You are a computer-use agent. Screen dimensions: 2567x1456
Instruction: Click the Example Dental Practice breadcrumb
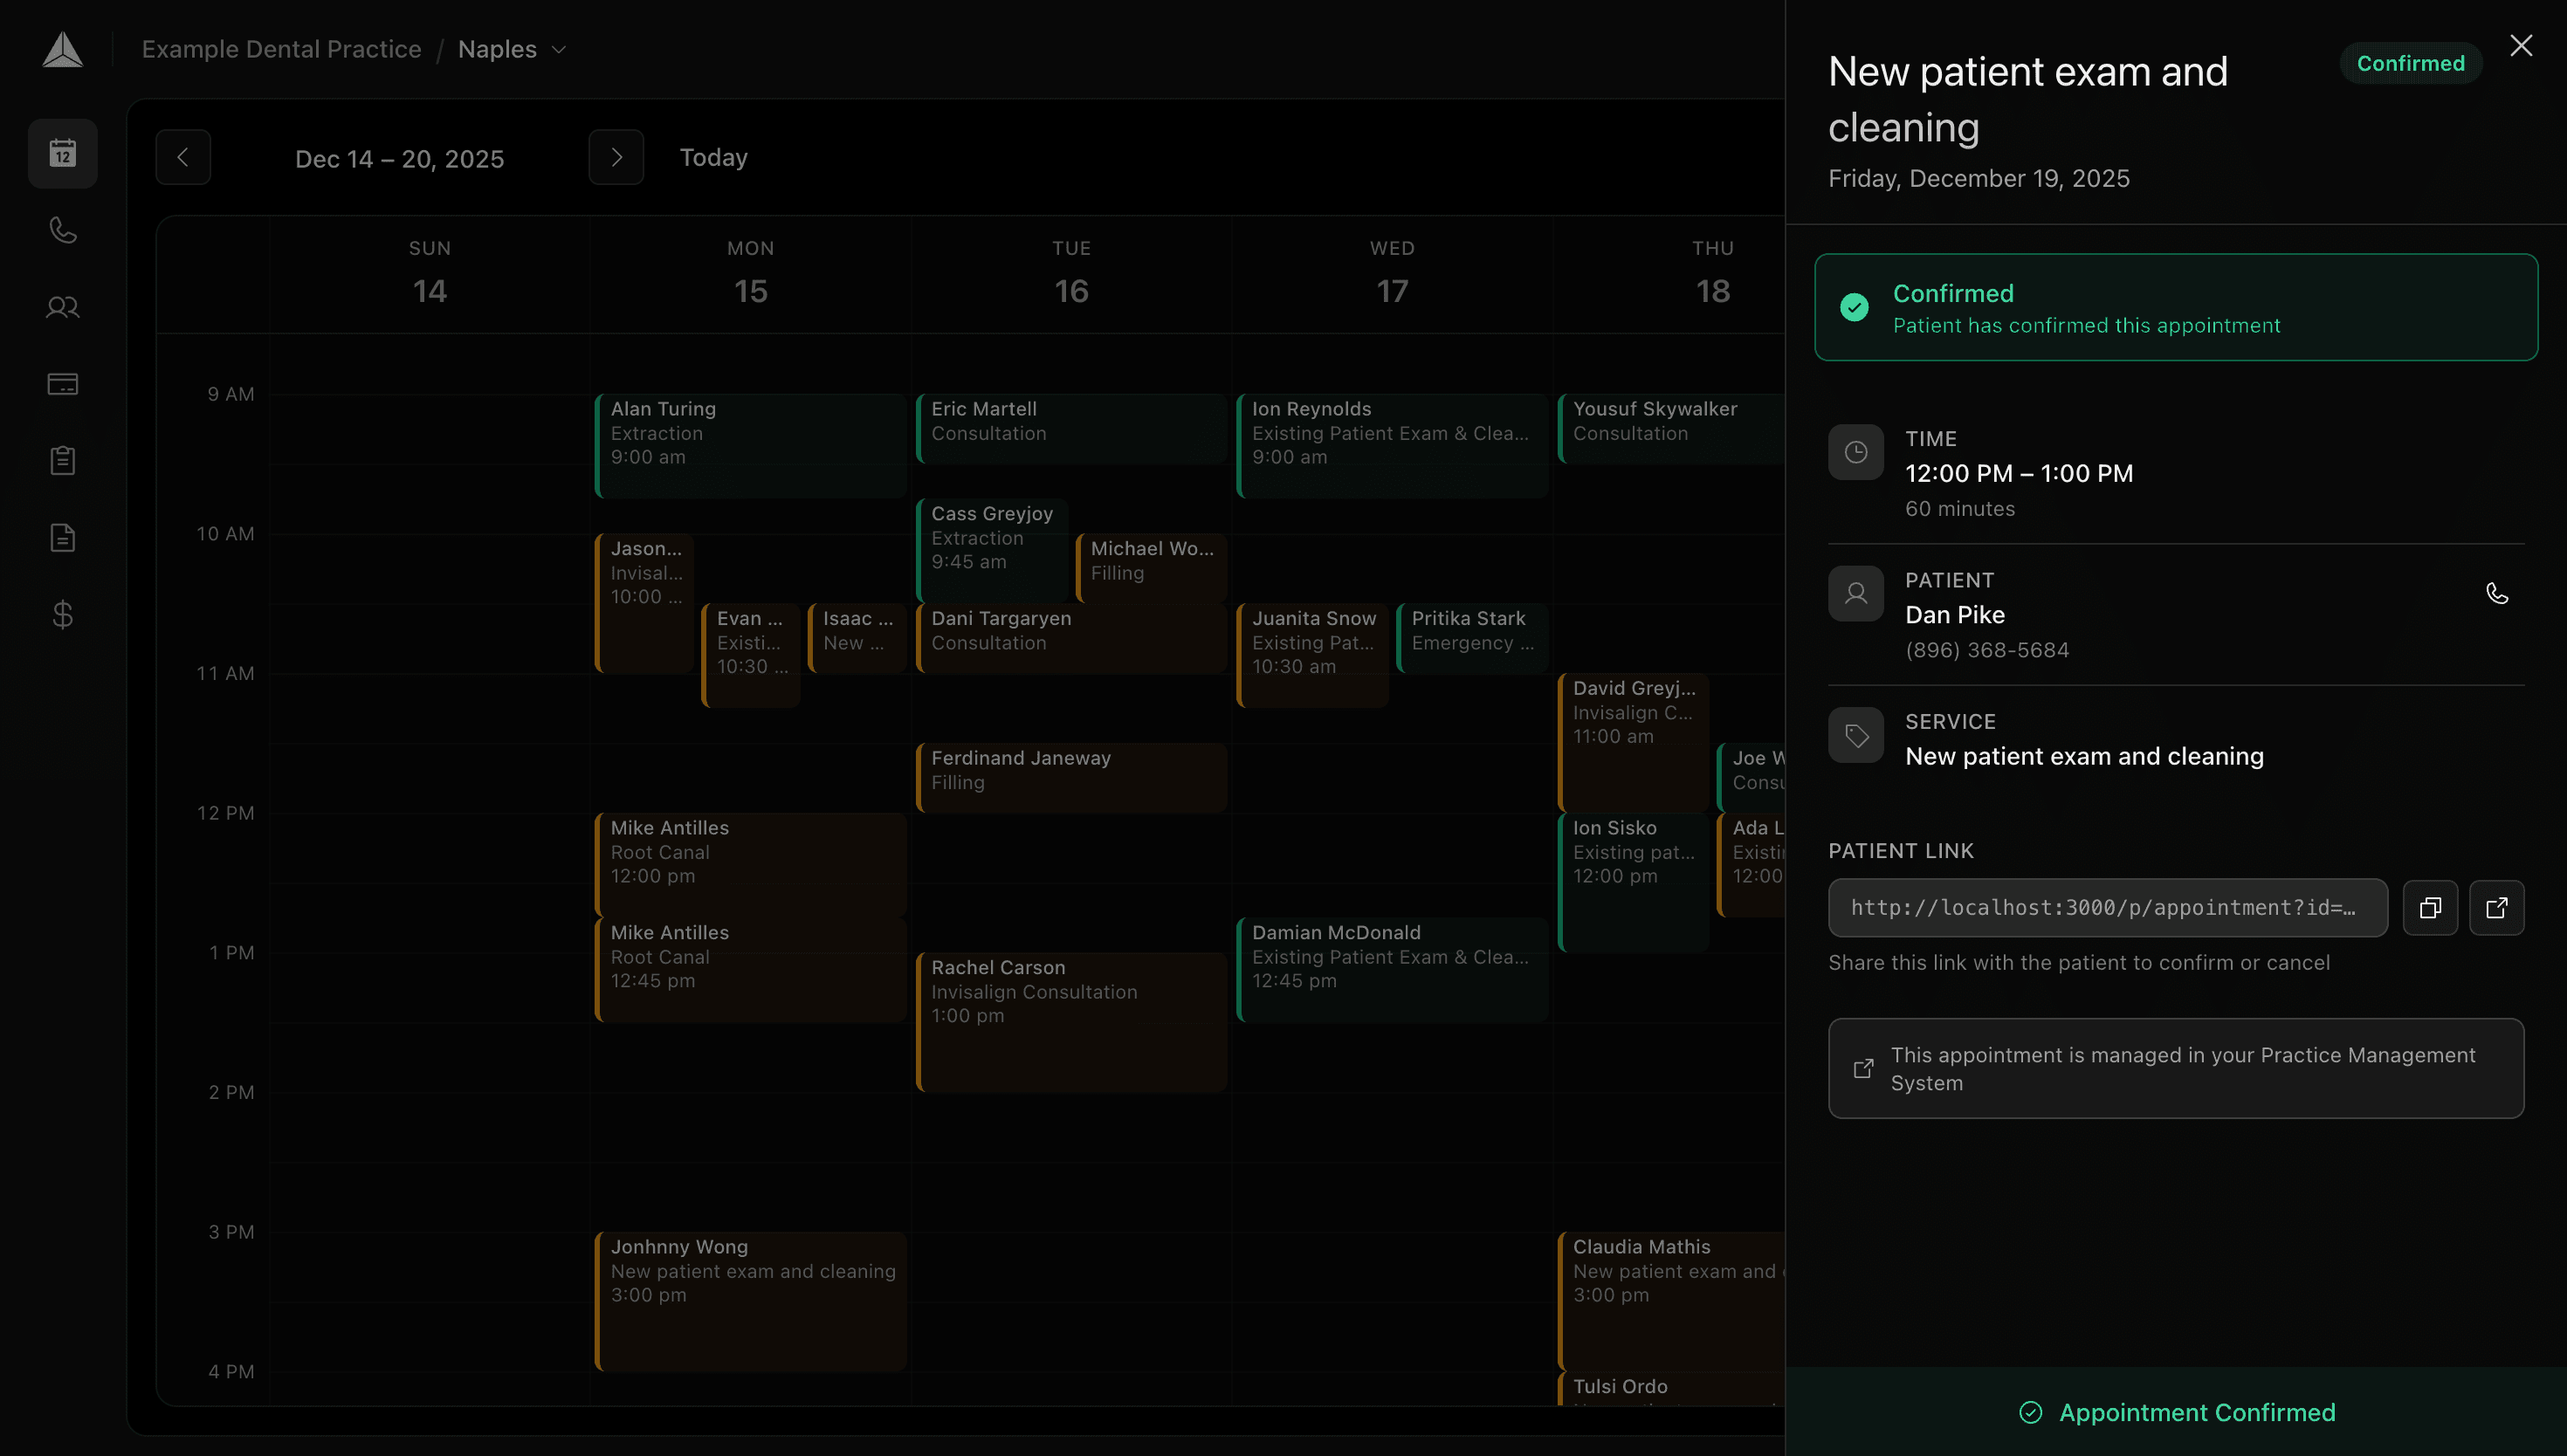281,49
